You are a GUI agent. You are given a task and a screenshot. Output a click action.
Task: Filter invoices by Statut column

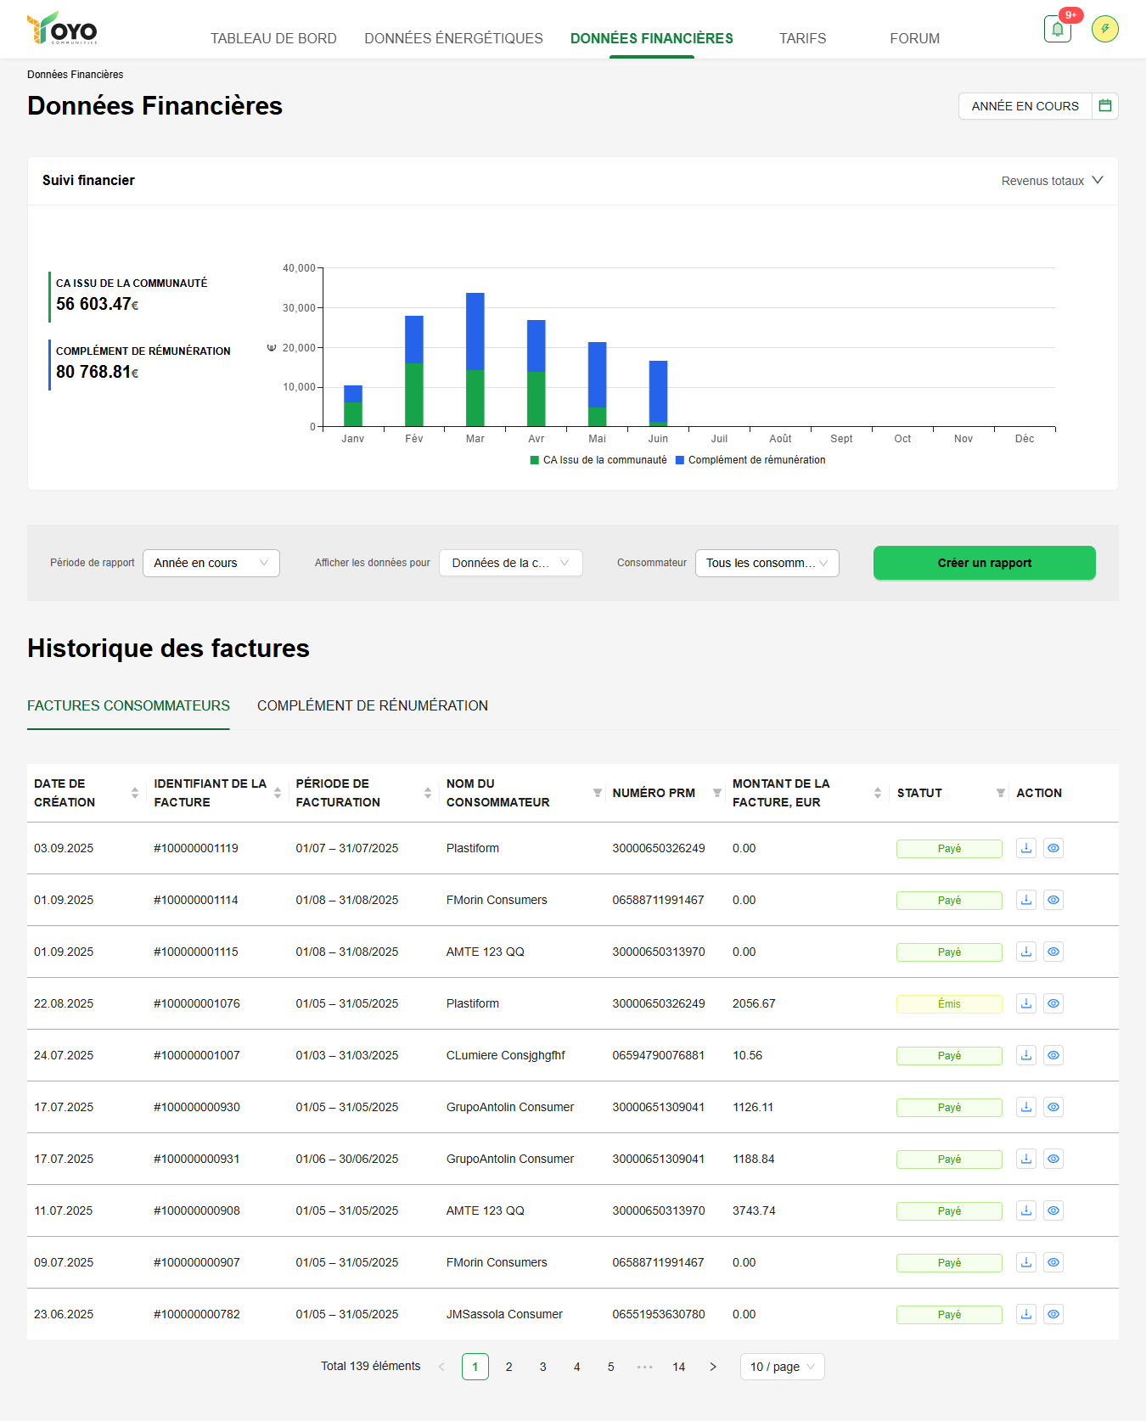(1000, 793)
